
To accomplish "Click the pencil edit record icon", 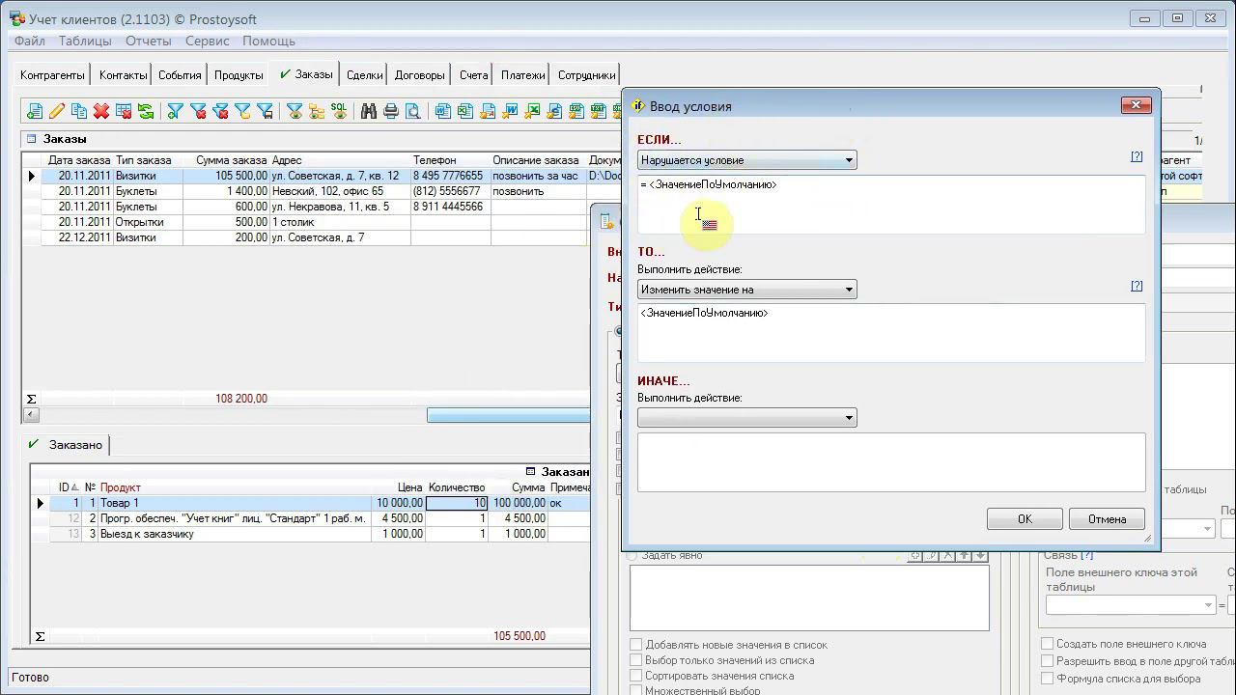I will [x=57, y=112].
